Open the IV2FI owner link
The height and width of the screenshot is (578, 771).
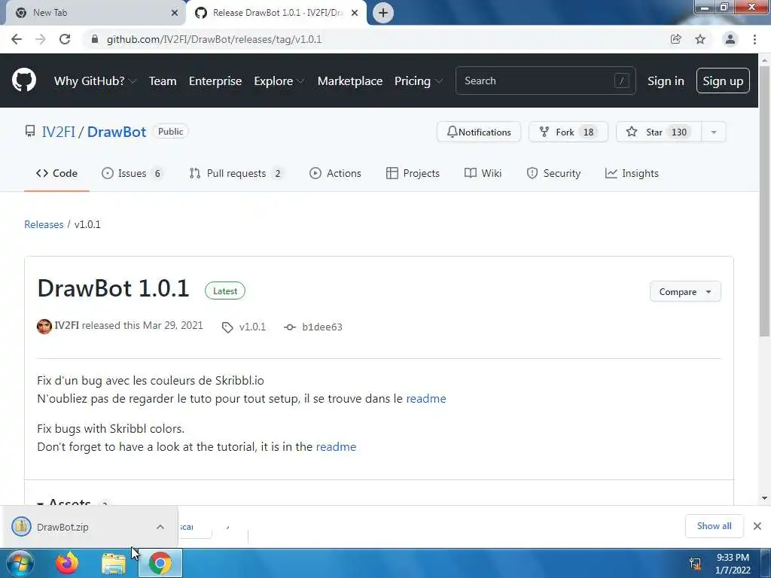coord(58,132)
